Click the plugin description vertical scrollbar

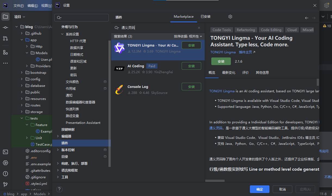[318, 82]
